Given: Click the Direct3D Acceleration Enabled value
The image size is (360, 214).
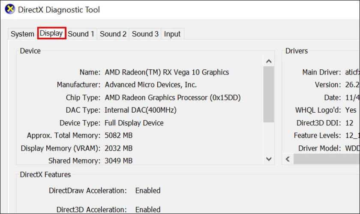Looking at the screenshot, I should click(x=148, y=210).
